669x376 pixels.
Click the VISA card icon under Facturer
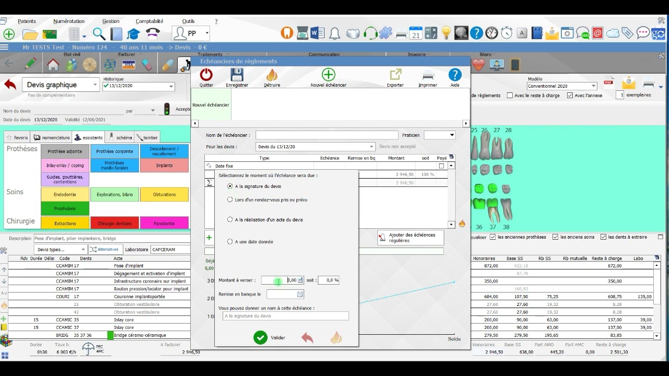coord(128,65)
